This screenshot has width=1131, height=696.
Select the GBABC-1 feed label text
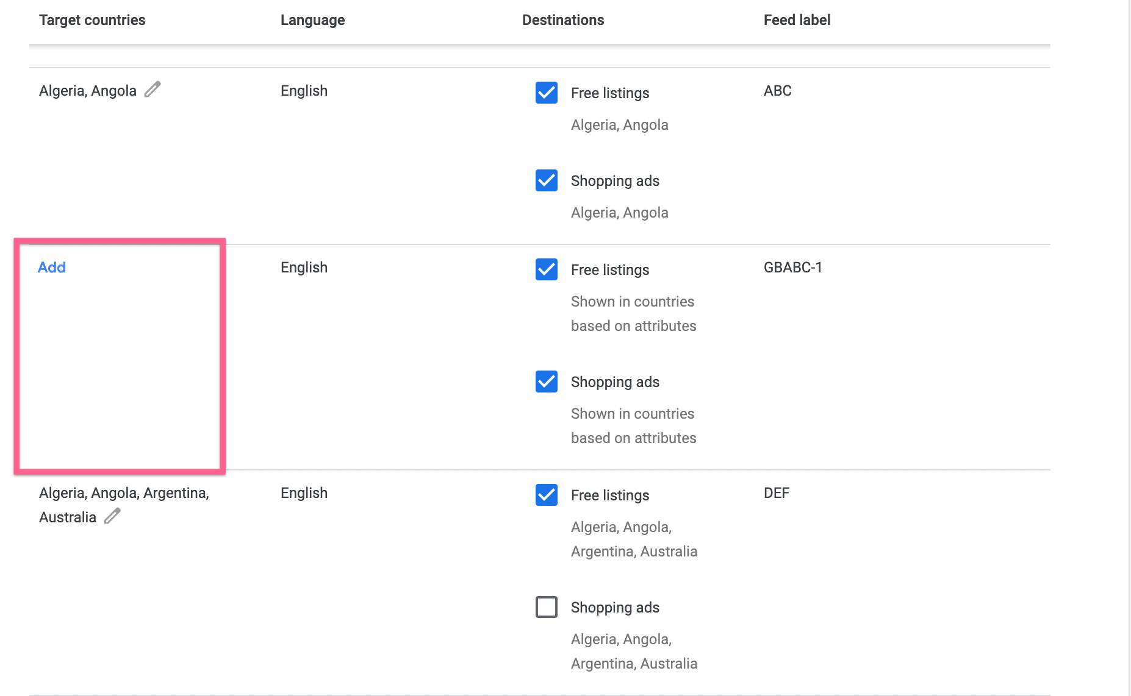pos(793,268)
